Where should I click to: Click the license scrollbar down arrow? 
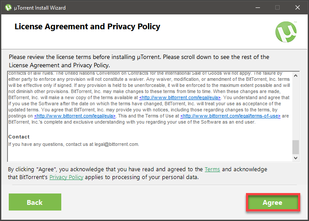(295, 158)
